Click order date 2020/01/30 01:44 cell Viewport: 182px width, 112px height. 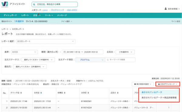click(x=42, y=107)
